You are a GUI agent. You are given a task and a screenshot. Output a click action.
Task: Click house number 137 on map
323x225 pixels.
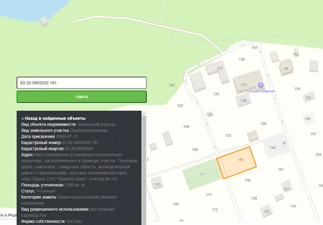244,84
